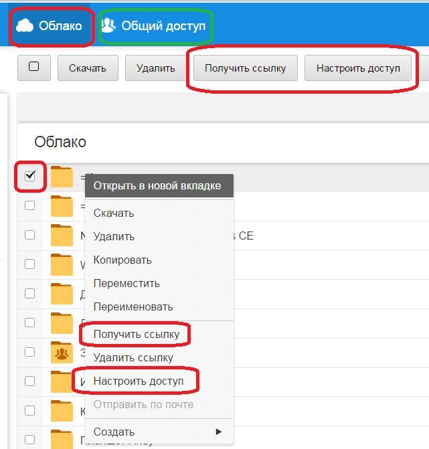Choose Копировать in the context menu
The height and width of the screenshot is (449, 429).
(122, 260)
